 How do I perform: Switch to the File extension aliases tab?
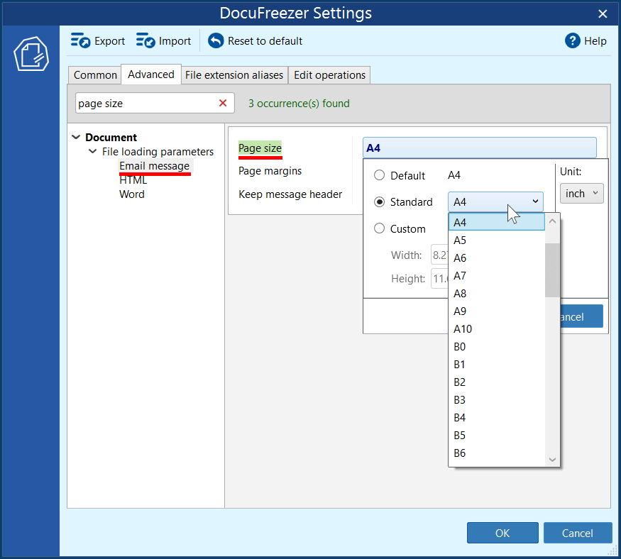pos(234,74)
